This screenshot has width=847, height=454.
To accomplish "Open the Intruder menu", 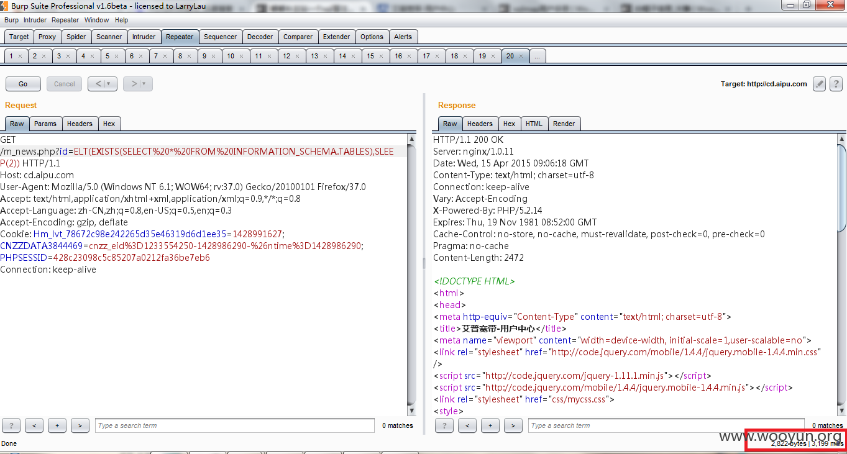I will pyautogui.click(x=35, y=20).
